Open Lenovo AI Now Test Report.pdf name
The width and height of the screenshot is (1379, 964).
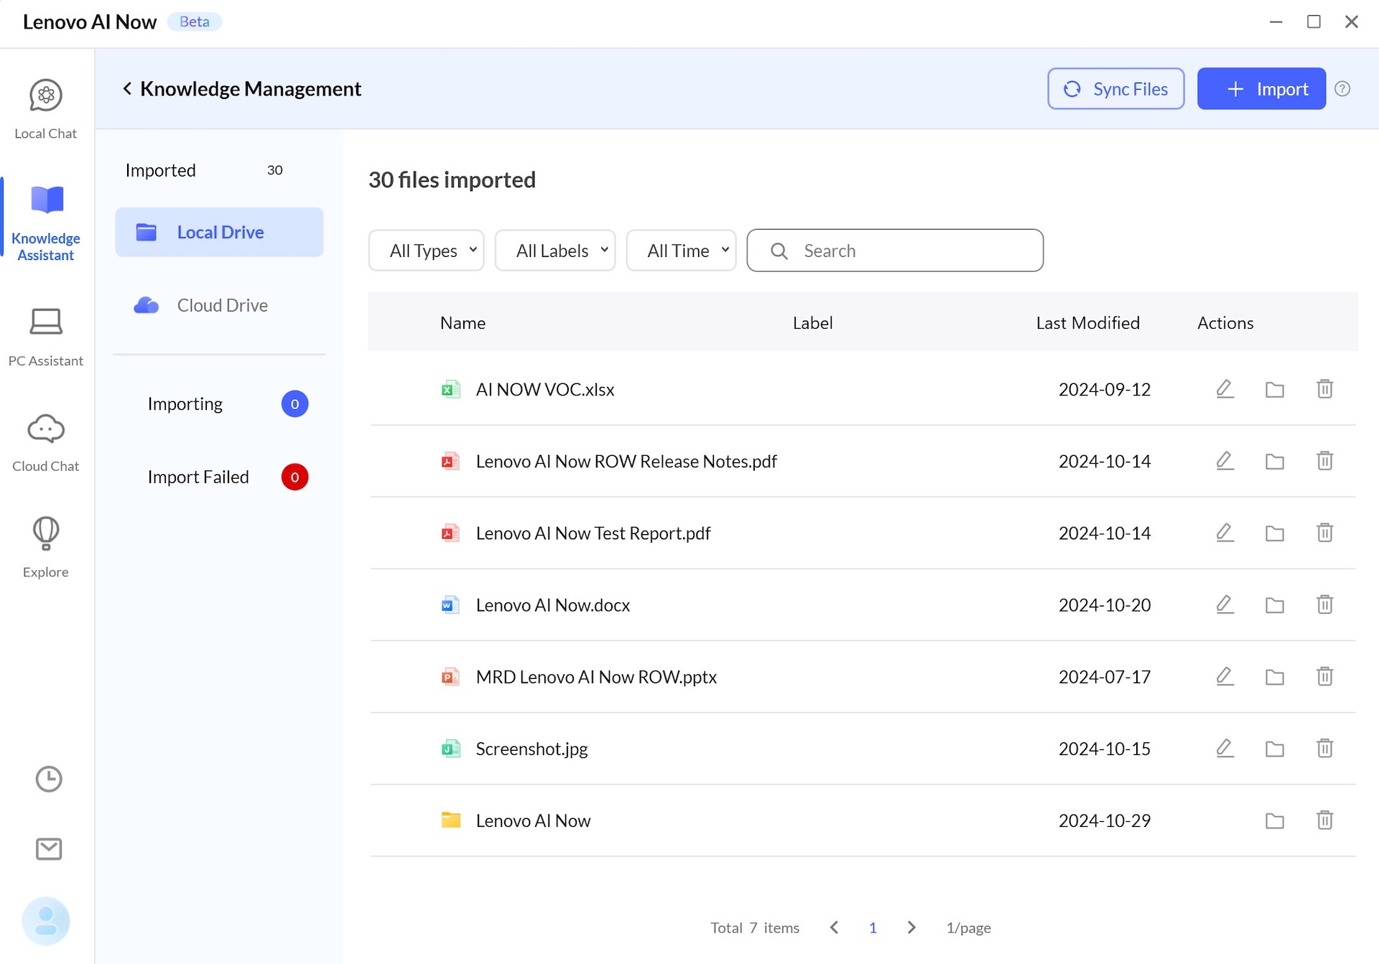tap(593, 533)
